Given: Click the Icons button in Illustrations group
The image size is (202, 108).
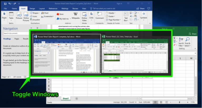Looking at the screenshot, I should pos(33,16).
